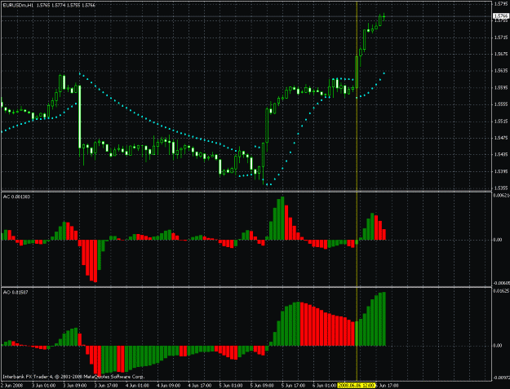Click the 1.5355 price axis label
Screen dimensions: 510x389
(x=501, y=188)
